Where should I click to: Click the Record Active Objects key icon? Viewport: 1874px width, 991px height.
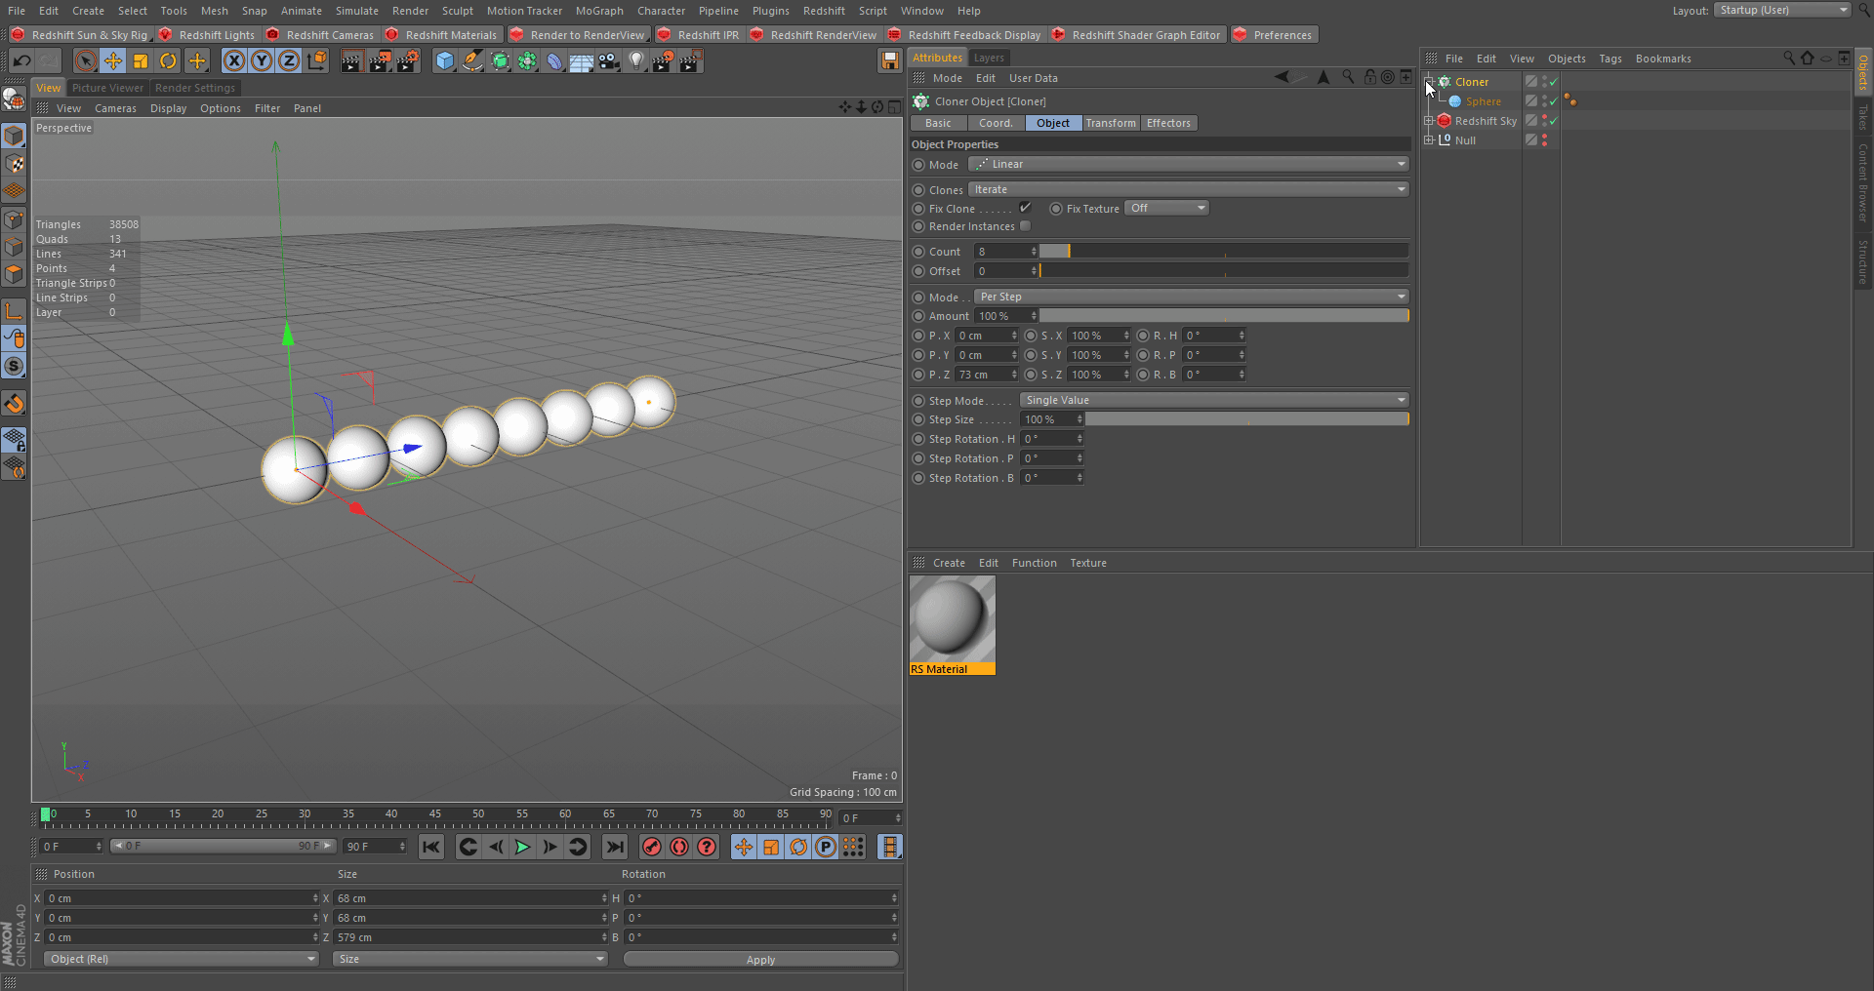click(x=652, y=847)
